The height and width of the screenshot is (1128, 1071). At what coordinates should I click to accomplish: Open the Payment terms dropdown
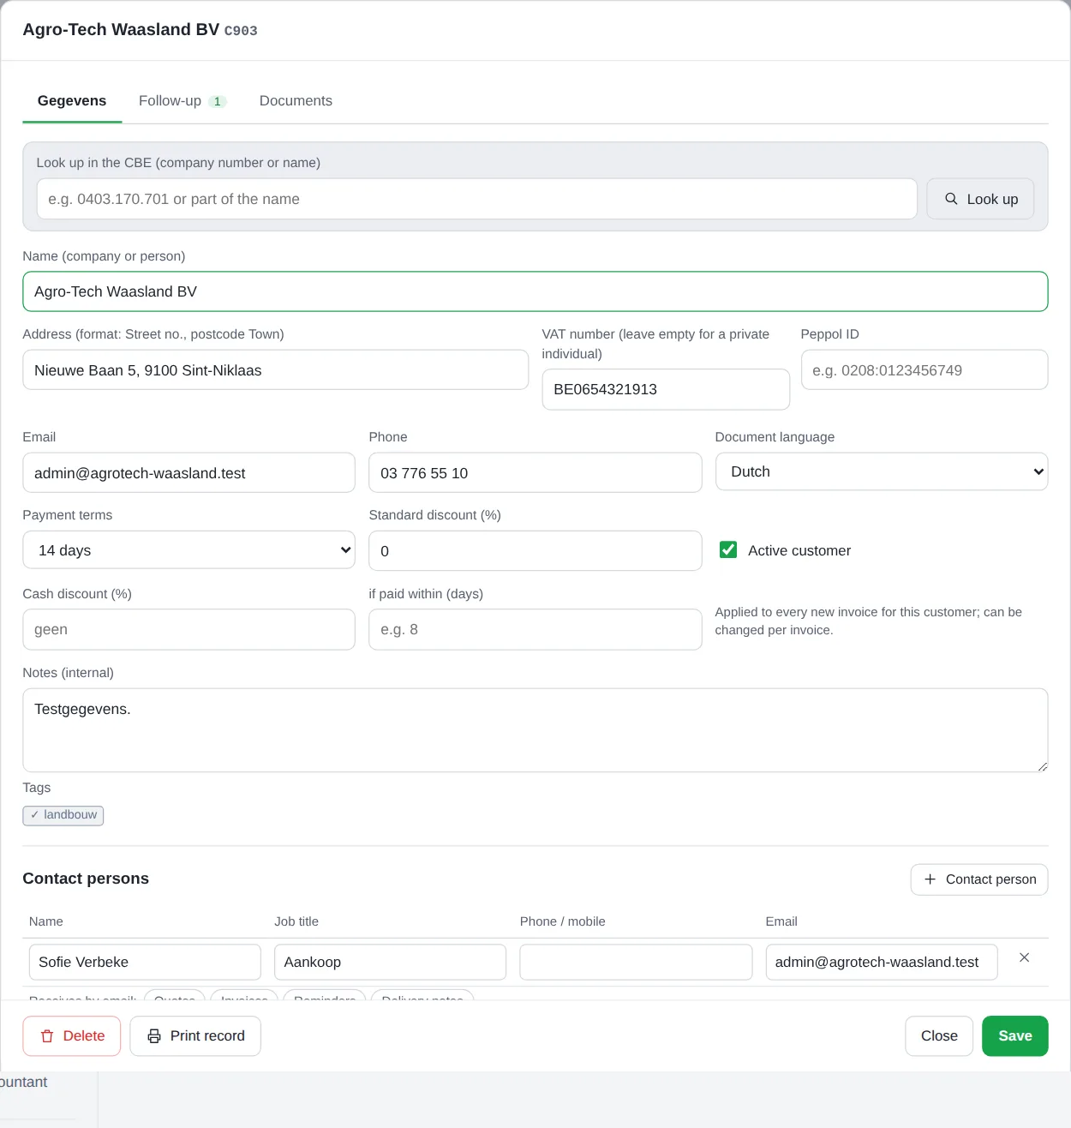click(188, 550)
